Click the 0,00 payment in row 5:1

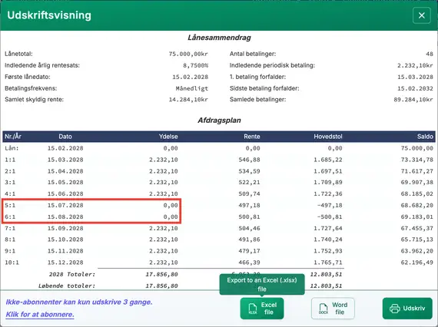171,206
